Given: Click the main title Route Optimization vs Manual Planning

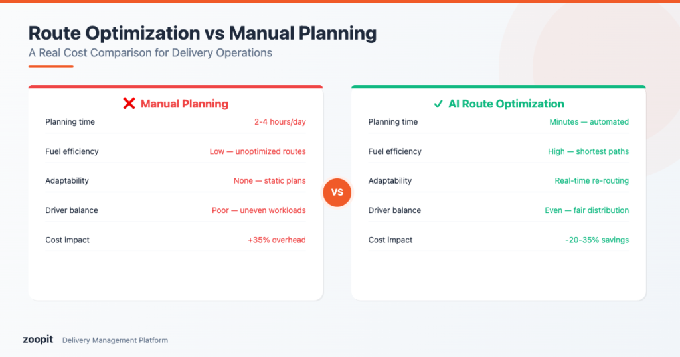Looking at the screenshot, I should pos(203,33).
